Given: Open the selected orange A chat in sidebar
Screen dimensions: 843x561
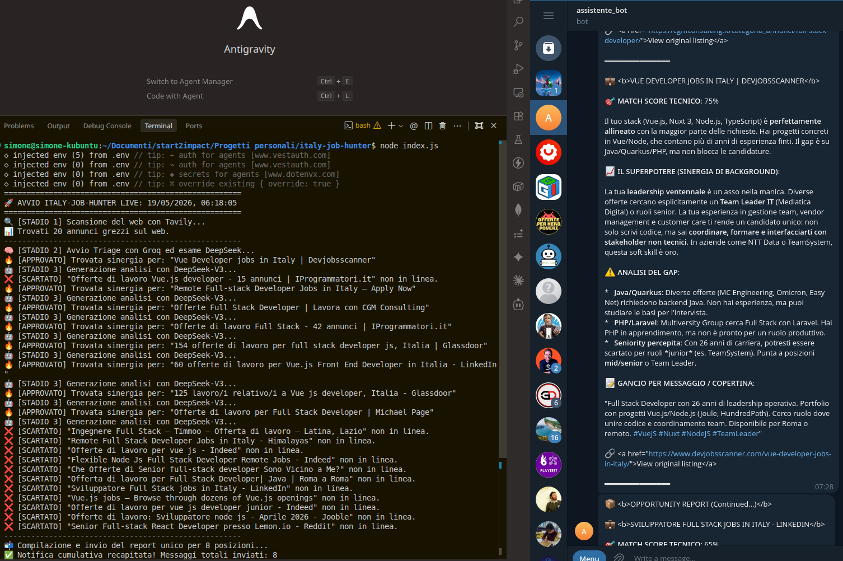Looking at the screenshot, I should pyautogui.click(x=549, y=118).
